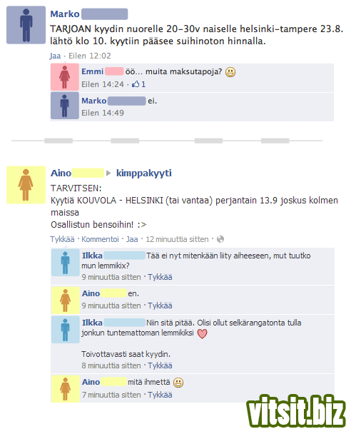Click the globe privacy icon on Aino's post
This screenshot has height=429, width=346.
[x=220, y=239]
